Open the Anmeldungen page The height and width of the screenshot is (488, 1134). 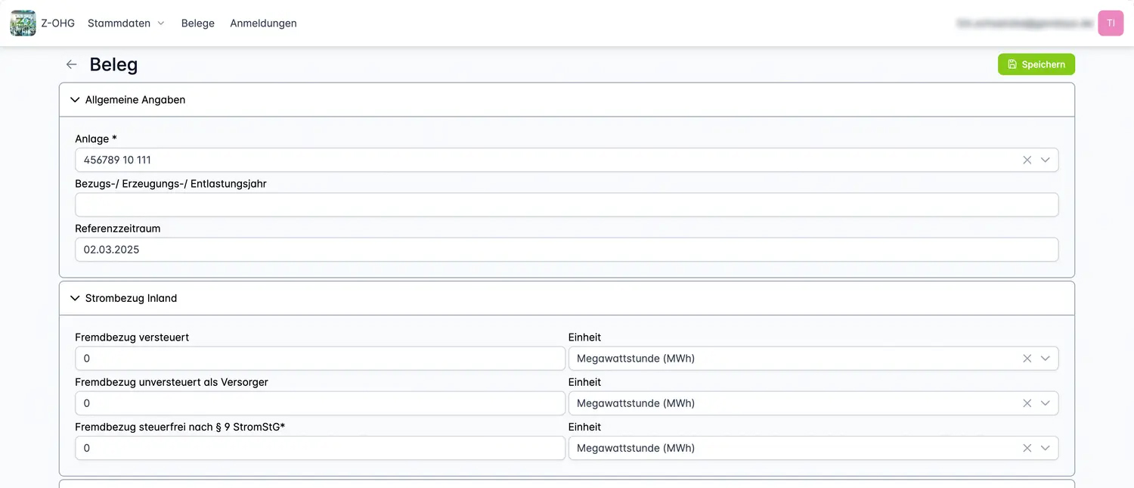coord(263,23)
